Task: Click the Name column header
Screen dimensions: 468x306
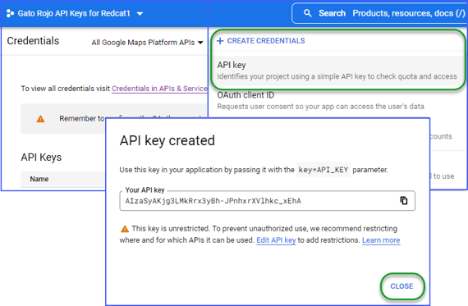Action: pos(39,179)
